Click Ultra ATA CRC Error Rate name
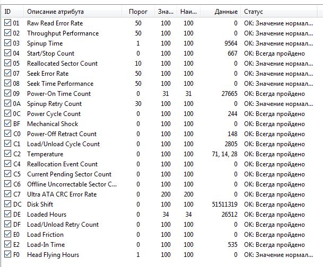The image size is (323, 267). click(62, 194)
